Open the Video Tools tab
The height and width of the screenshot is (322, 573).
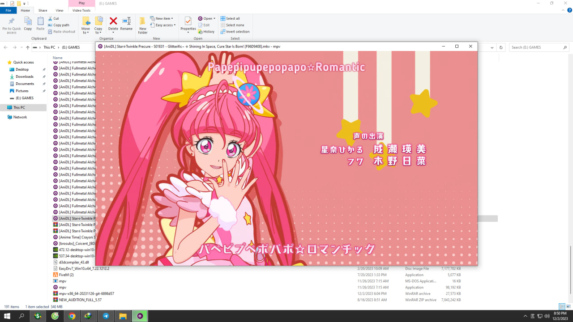pyautogui.click(x=81, y=10)
